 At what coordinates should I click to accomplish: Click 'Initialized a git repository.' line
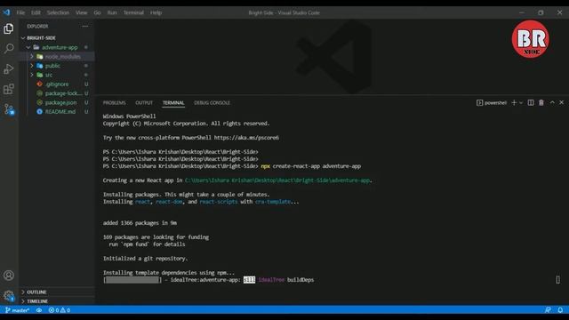(145, 259)
